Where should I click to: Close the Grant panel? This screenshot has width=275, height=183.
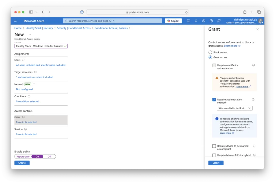tap(257, 29)
